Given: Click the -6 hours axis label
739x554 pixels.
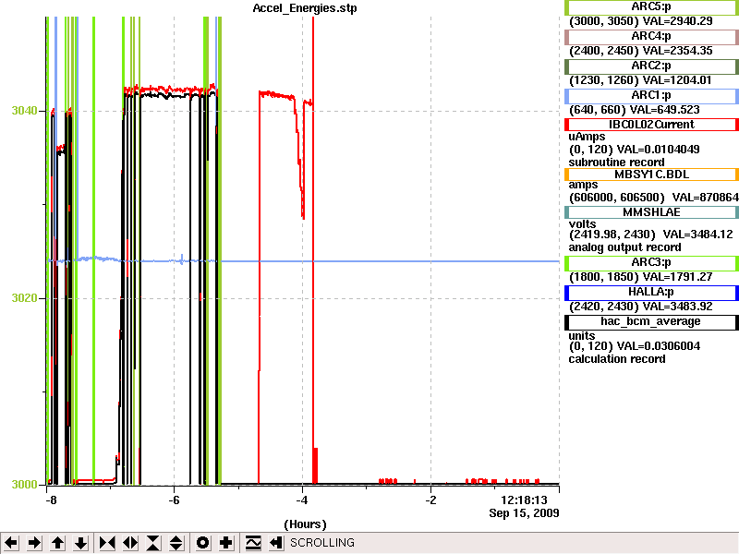Looking at the screenshot, I should coord(175,500).
